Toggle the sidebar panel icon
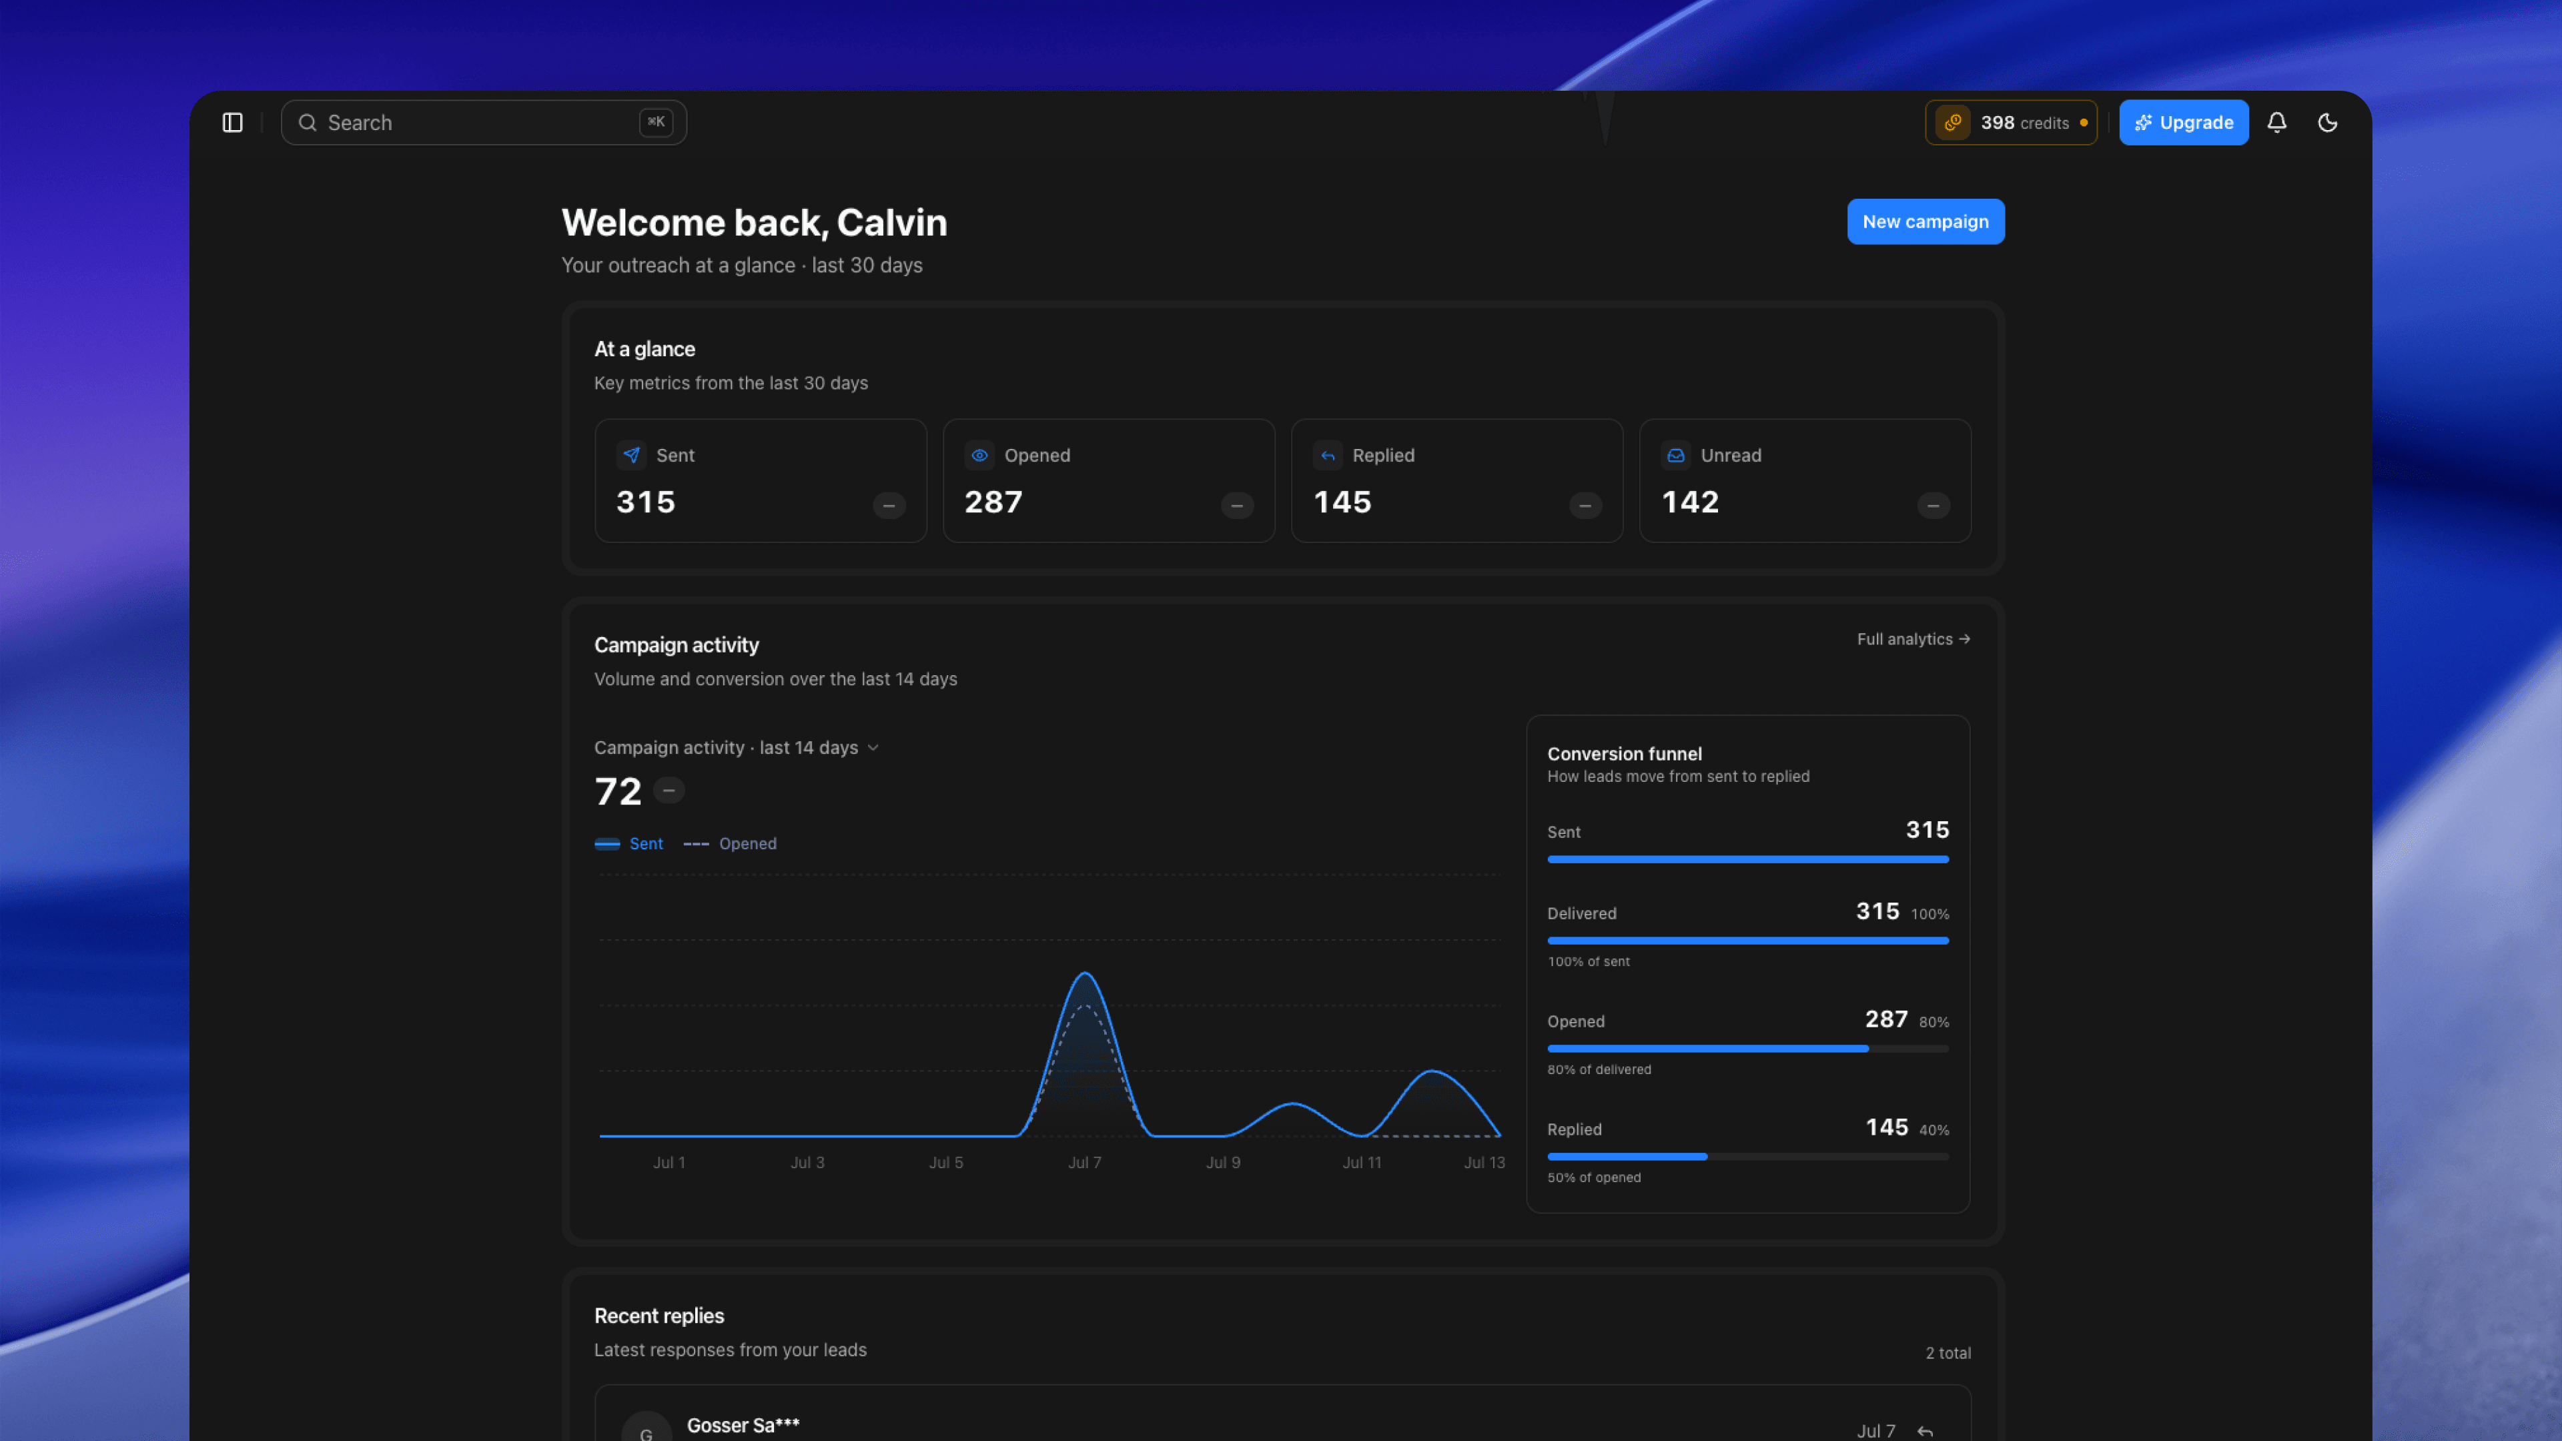Image resolution: width=2562 pixels, height=1441 pixels. pyautogui.click(x=232, y=122)
